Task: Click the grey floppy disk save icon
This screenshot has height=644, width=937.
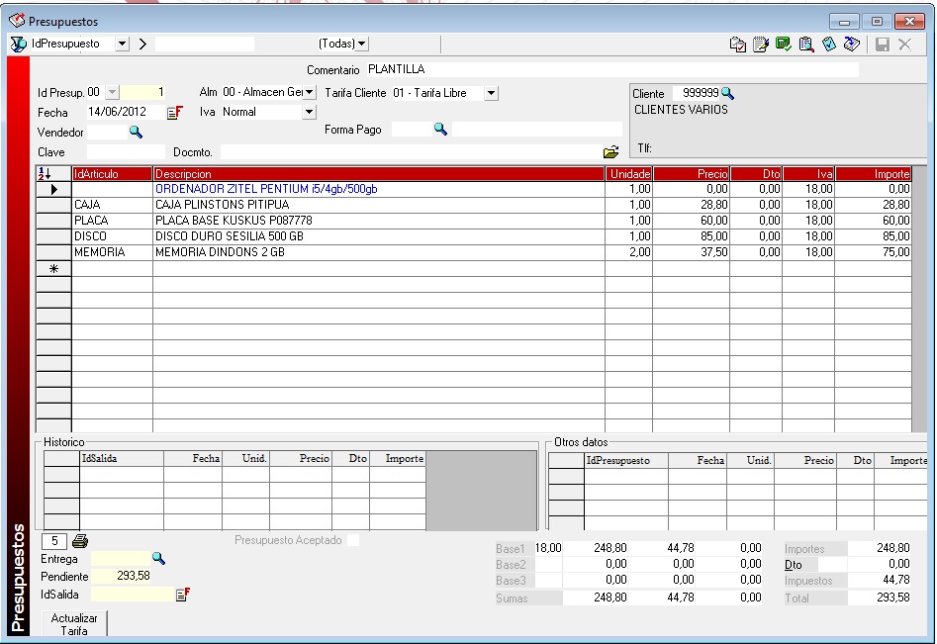Action: pyautogui.click(x=882, y=45)
